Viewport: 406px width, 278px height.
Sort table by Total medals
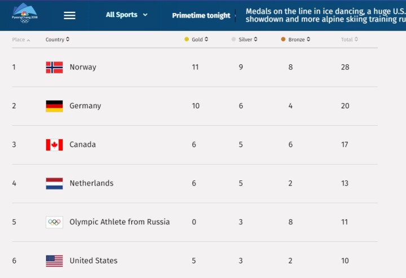[x=349, y=39]
